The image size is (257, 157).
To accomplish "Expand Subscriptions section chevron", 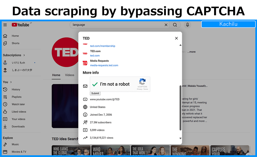I will (24, 55).
